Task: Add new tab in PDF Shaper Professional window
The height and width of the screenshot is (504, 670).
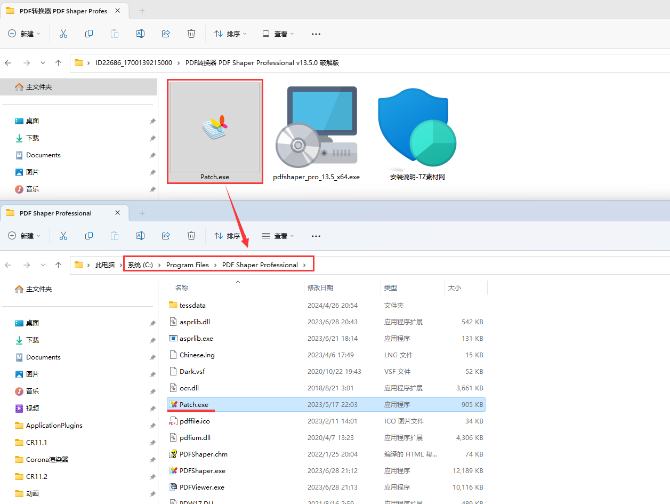Action: [142, 213]
